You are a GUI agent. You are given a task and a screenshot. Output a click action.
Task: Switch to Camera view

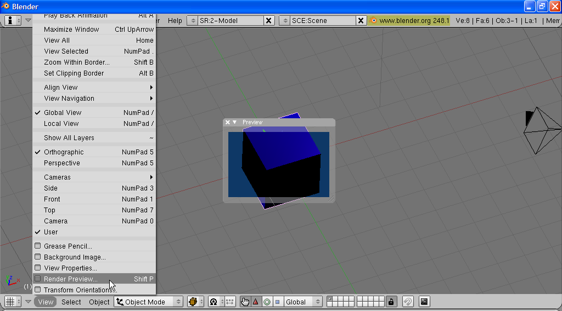click(94, 221)
